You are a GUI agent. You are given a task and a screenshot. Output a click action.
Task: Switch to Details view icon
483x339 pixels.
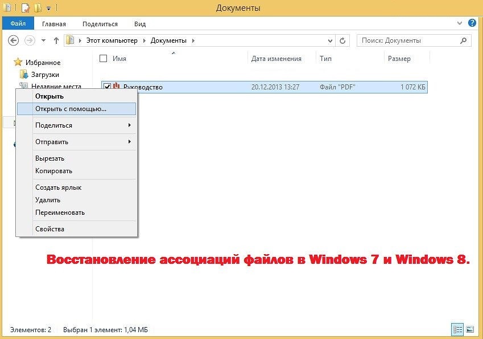(457, 329)
